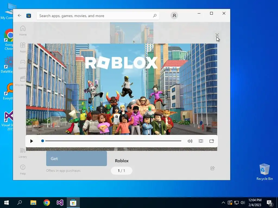Open Home in the sidebar

click(x=23, y=31)
